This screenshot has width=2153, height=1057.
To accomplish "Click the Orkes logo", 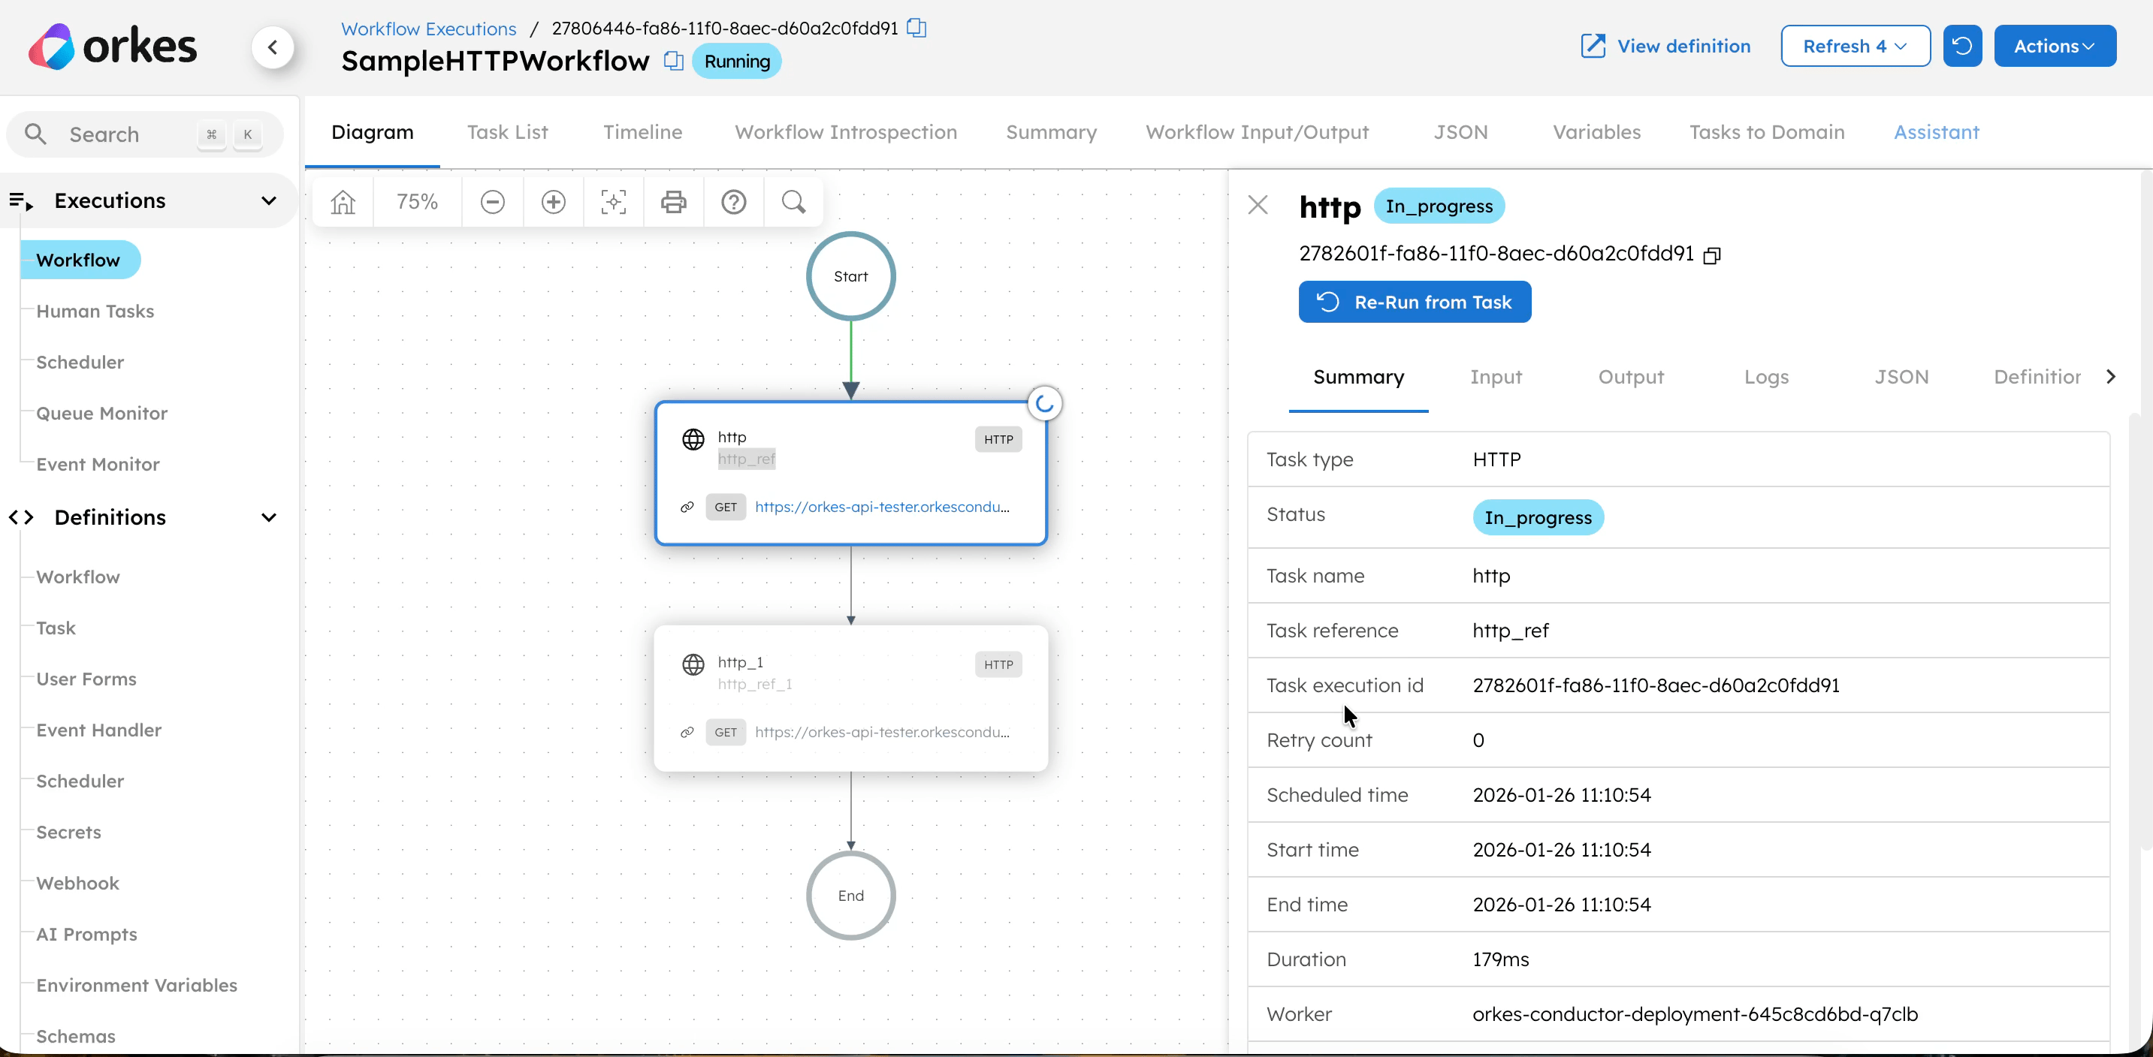I will (x=113, y=45).
